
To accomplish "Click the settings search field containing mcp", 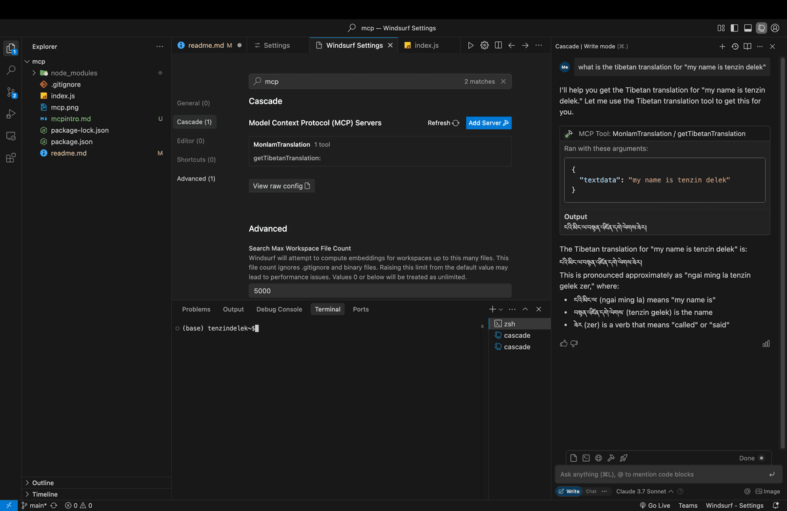I will click(380, 81).
